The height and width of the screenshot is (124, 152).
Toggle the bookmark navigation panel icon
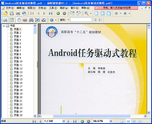[x=5, y=20]
